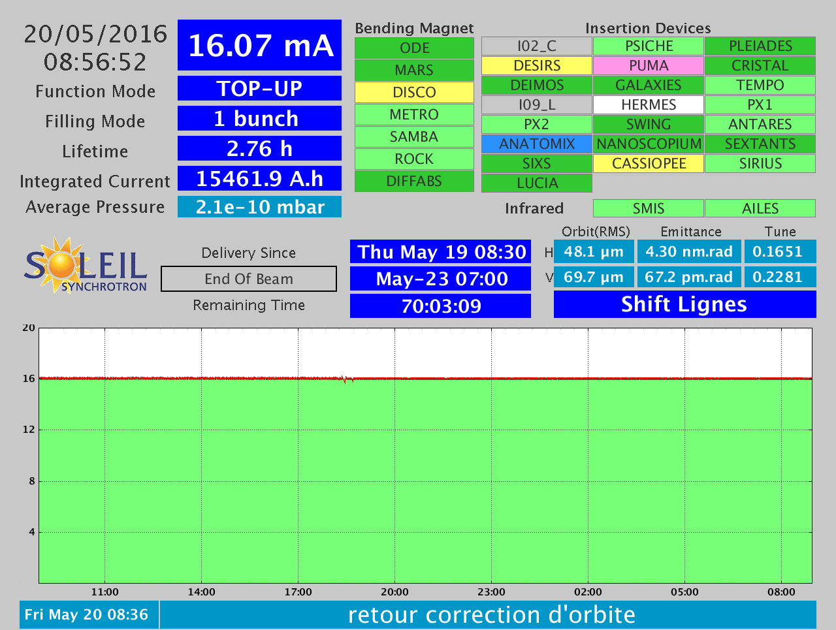The width and height of the screenshot is (836, 630).
Task: Click the grey I02_C insertion device
Action: (x=537, y=46)
